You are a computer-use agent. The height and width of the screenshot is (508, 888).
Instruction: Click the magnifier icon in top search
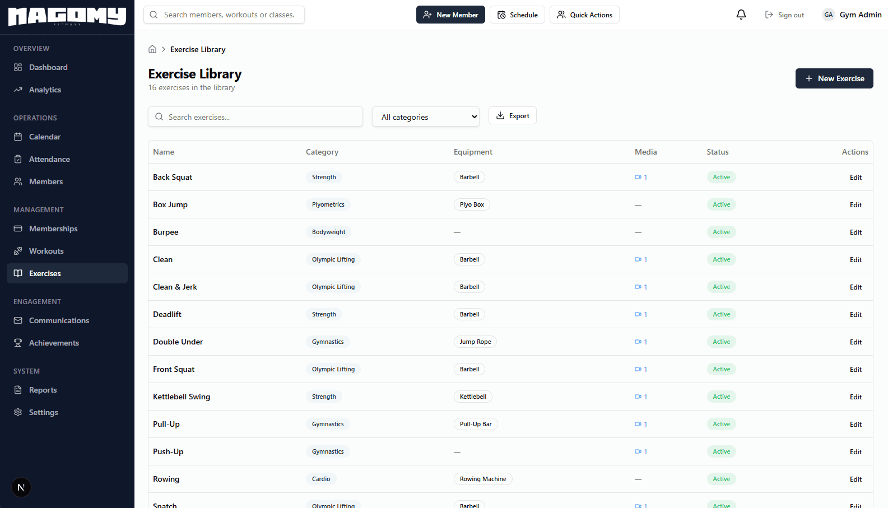[154, 15]
